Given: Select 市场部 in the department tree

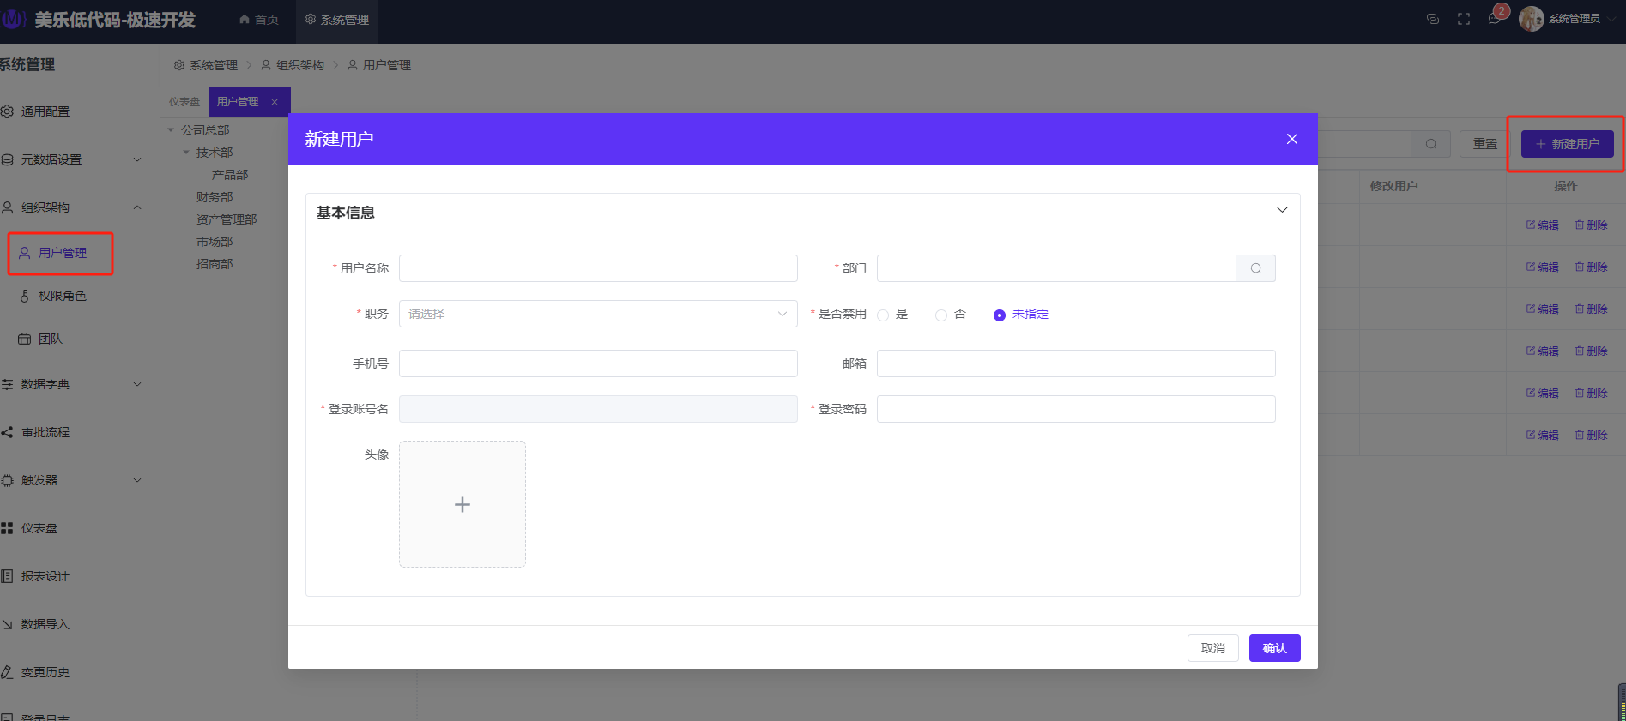Looking at the screenshot, I should 215,242.
